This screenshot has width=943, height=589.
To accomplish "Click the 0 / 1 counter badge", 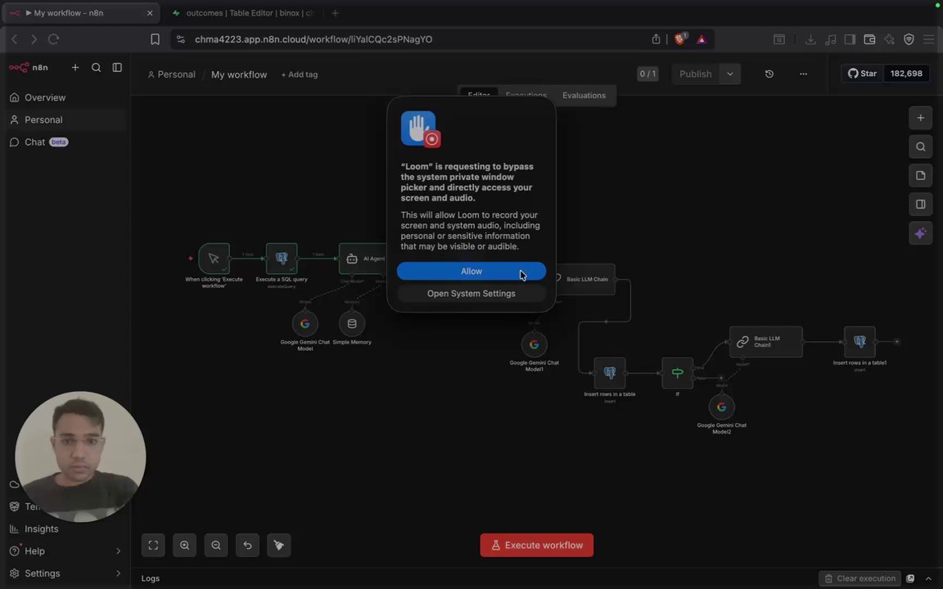I will click(647, 74).
